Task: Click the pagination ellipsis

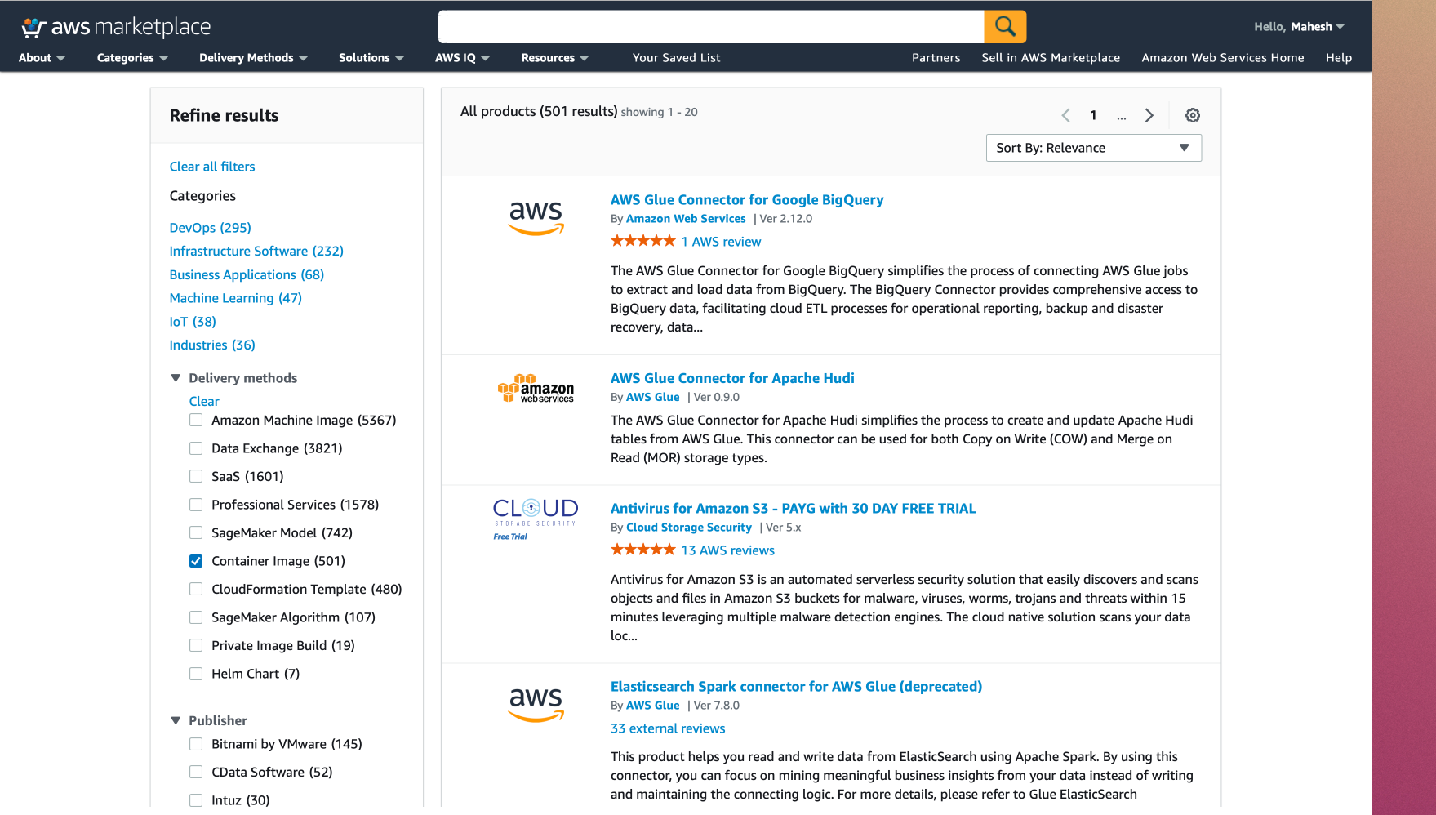Action: (x=1122, y=117)
